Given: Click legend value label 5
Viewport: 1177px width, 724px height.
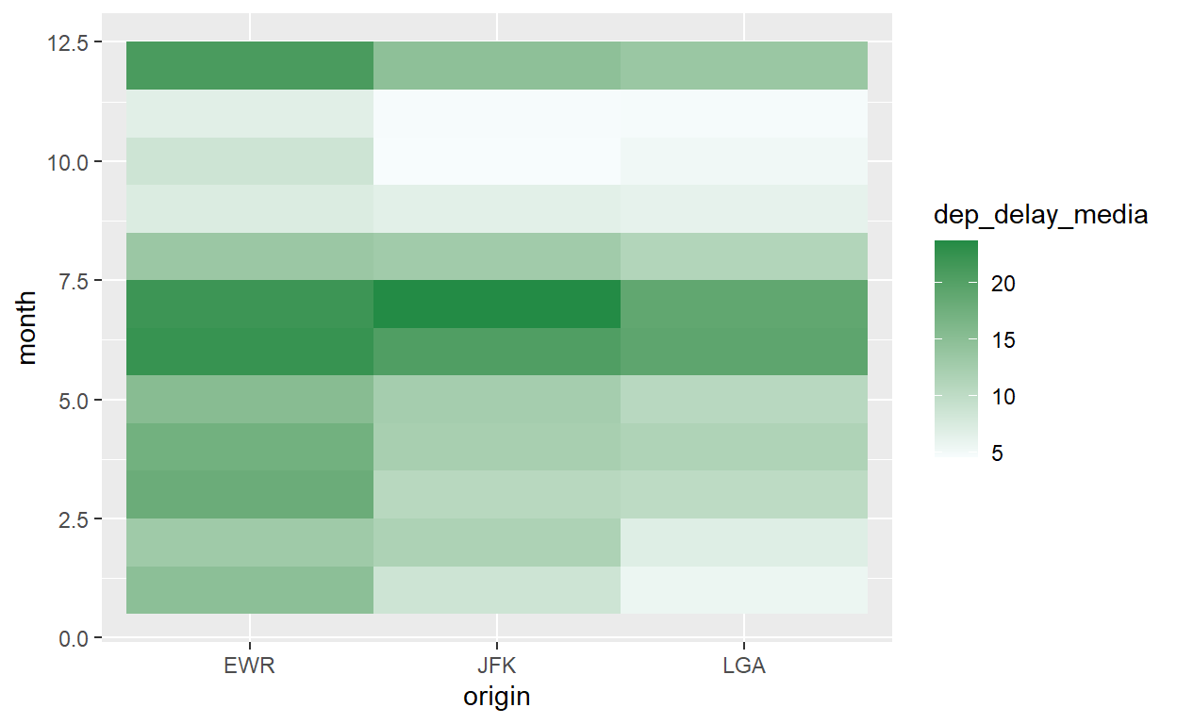Looking at the screenshot, I should click(997, 453).
